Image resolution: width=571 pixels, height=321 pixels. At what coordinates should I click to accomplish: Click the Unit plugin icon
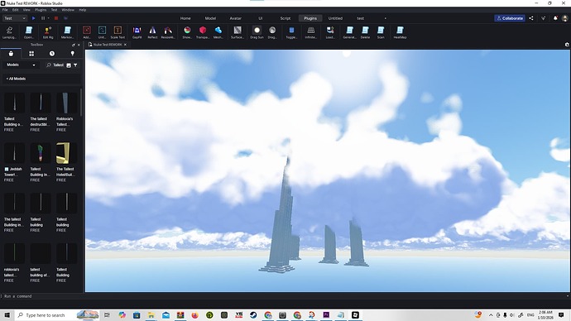[x=102, y=32]
